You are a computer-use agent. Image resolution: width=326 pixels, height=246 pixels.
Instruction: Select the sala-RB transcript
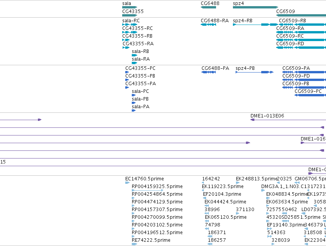tap(134, 55)
